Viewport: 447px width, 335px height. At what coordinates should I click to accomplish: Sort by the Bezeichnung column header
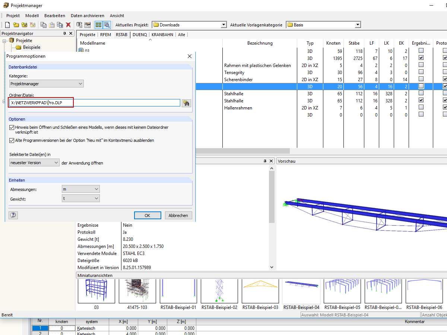pos(260,43)
